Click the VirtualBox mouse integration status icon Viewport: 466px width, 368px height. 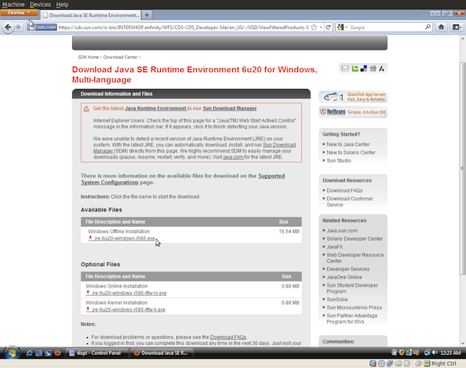tap(418, 363)
